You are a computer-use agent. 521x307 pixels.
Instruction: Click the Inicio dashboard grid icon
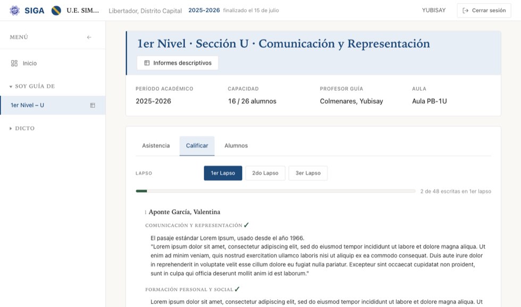click(x=14, y=63)
